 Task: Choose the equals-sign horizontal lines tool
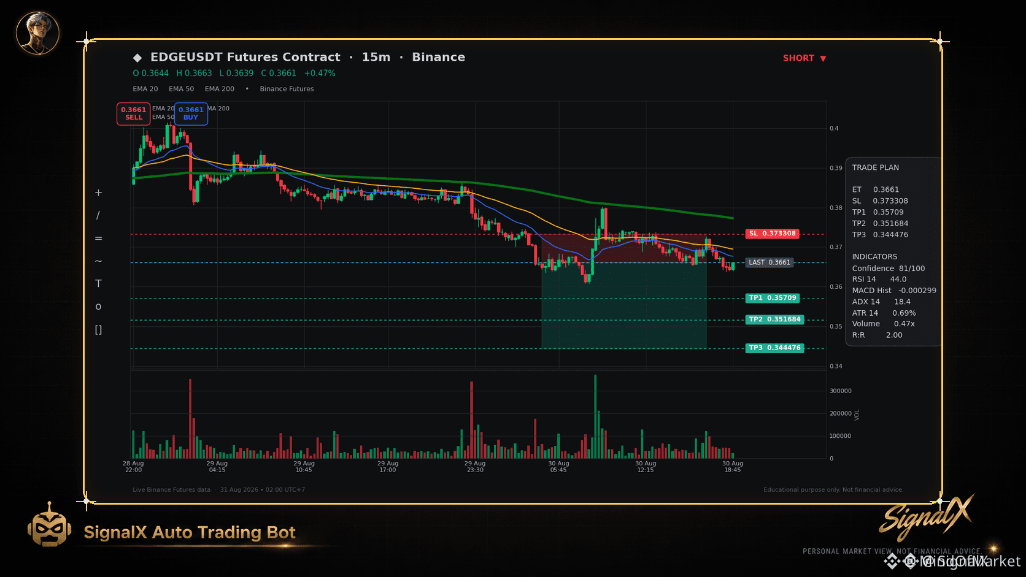click(98, 239)
